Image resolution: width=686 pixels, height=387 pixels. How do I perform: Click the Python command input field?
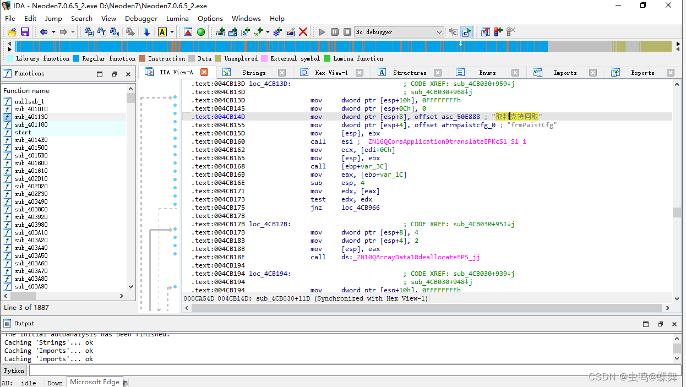pyautogui.click(x=356, y=370)
